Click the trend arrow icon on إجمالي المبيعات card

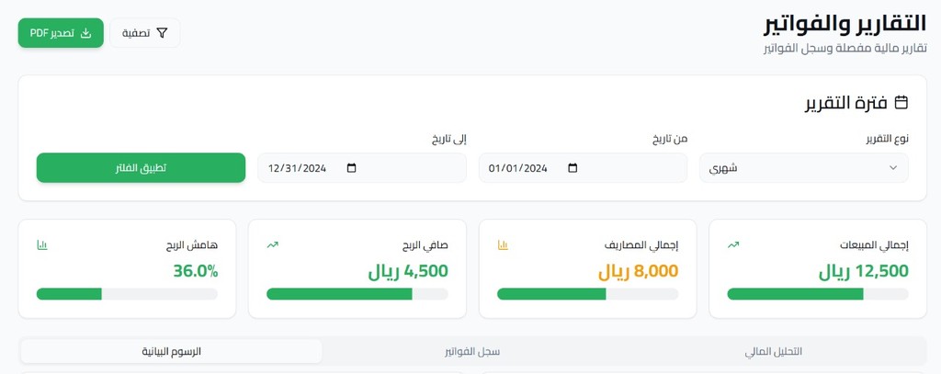(733, 245)
